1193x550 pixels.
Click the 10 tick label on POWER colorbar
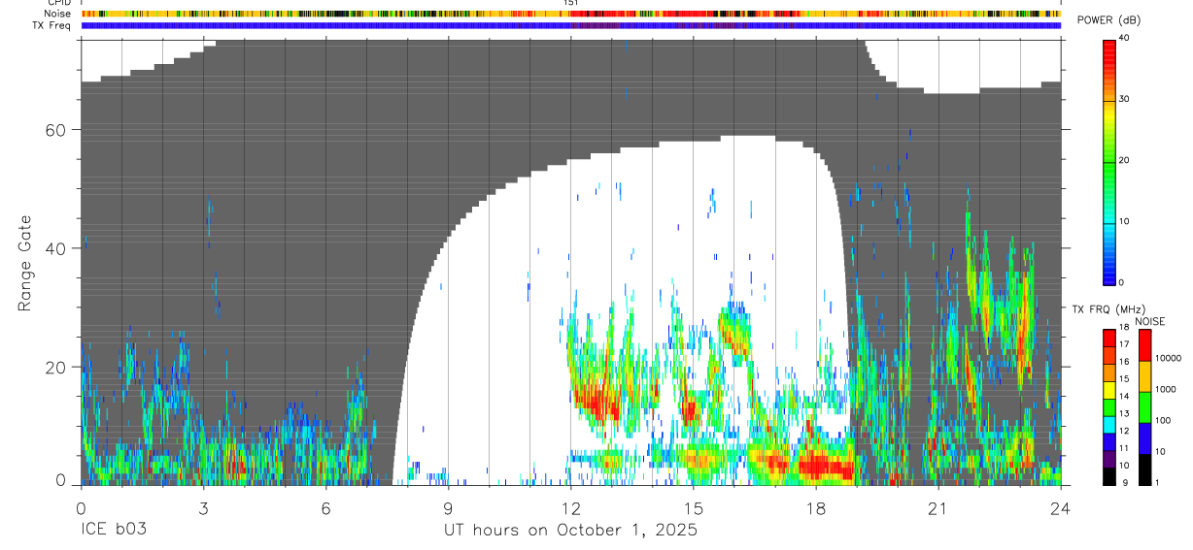[x=1124, y=221]
